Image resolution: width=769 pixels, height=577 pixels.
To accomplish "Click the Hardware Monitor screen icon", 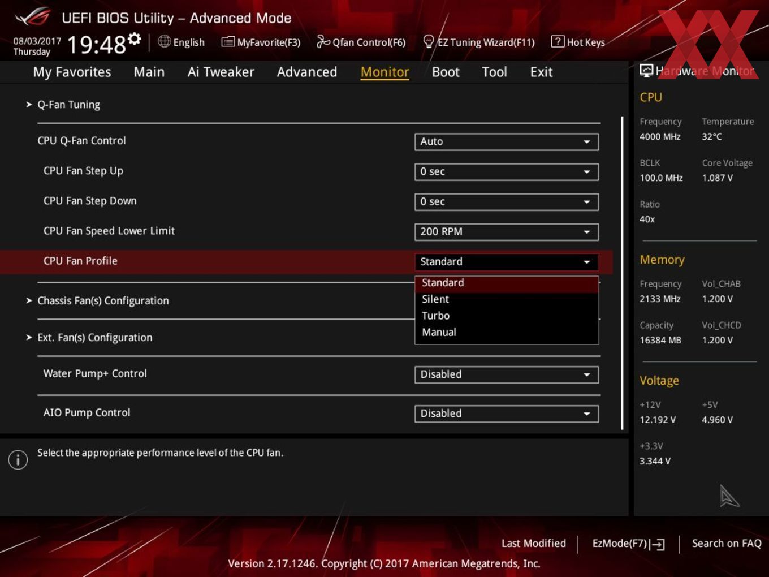I will point(646,71).
